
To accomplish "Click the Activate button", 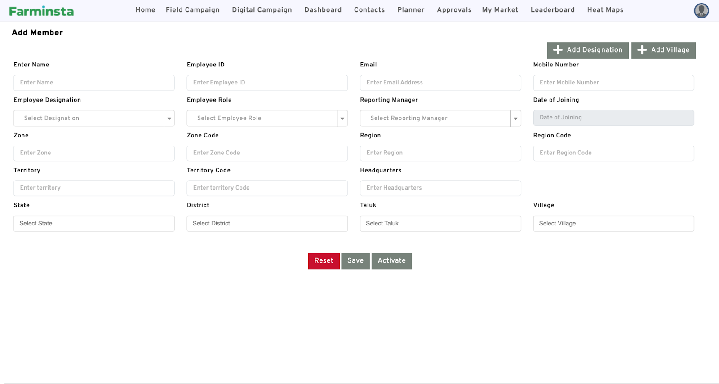I will click(391, 261).
